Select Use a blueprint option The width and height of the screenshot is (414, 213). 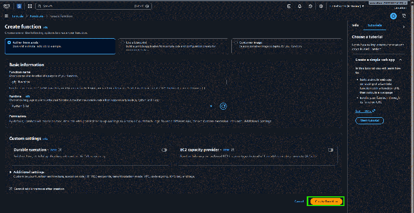[173, 46]
